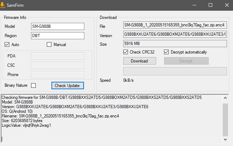The height and width of the screenshot is (146, 233).
Task: Click the Check Update button
Action: (x=68, y=86)
